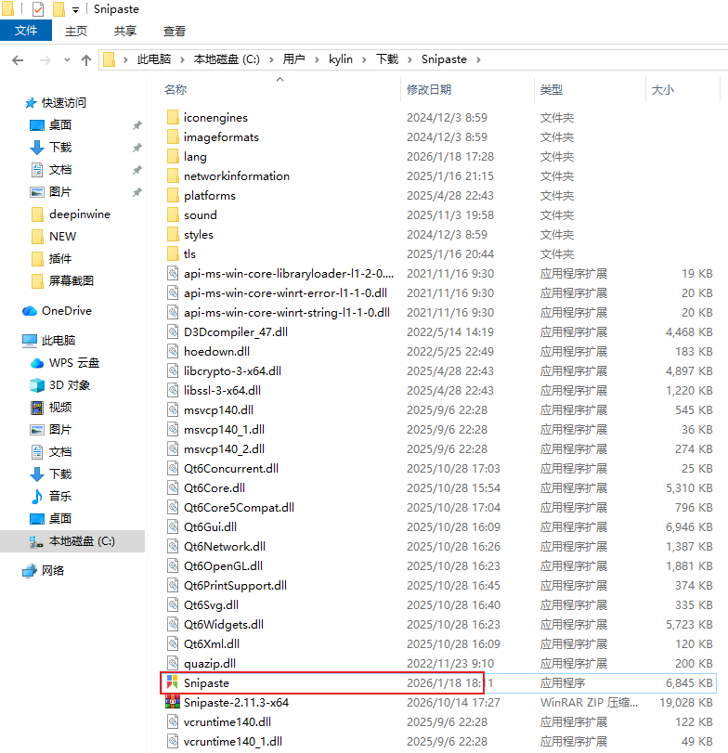Open pinned 下载 in quick access
Viewport: 728px width, 753px height.
[x=60, y=147]
